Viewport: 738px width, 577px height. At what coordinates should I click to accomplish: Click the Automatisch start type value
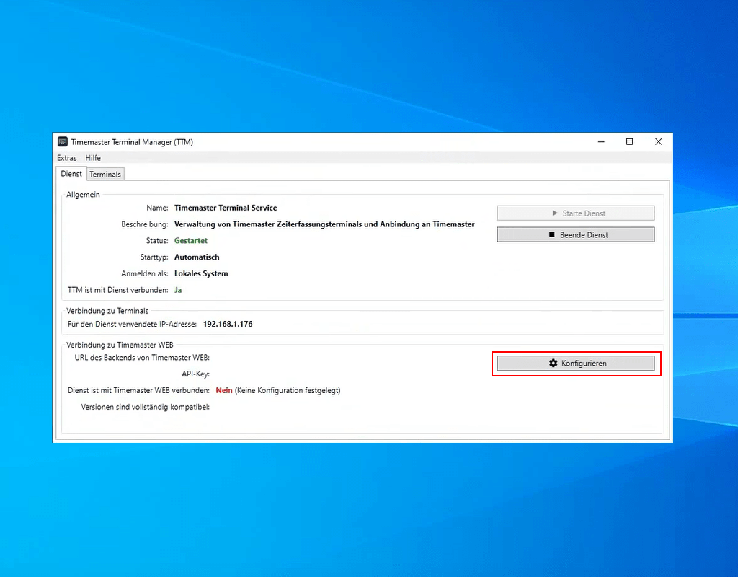[x=197, y=257]
